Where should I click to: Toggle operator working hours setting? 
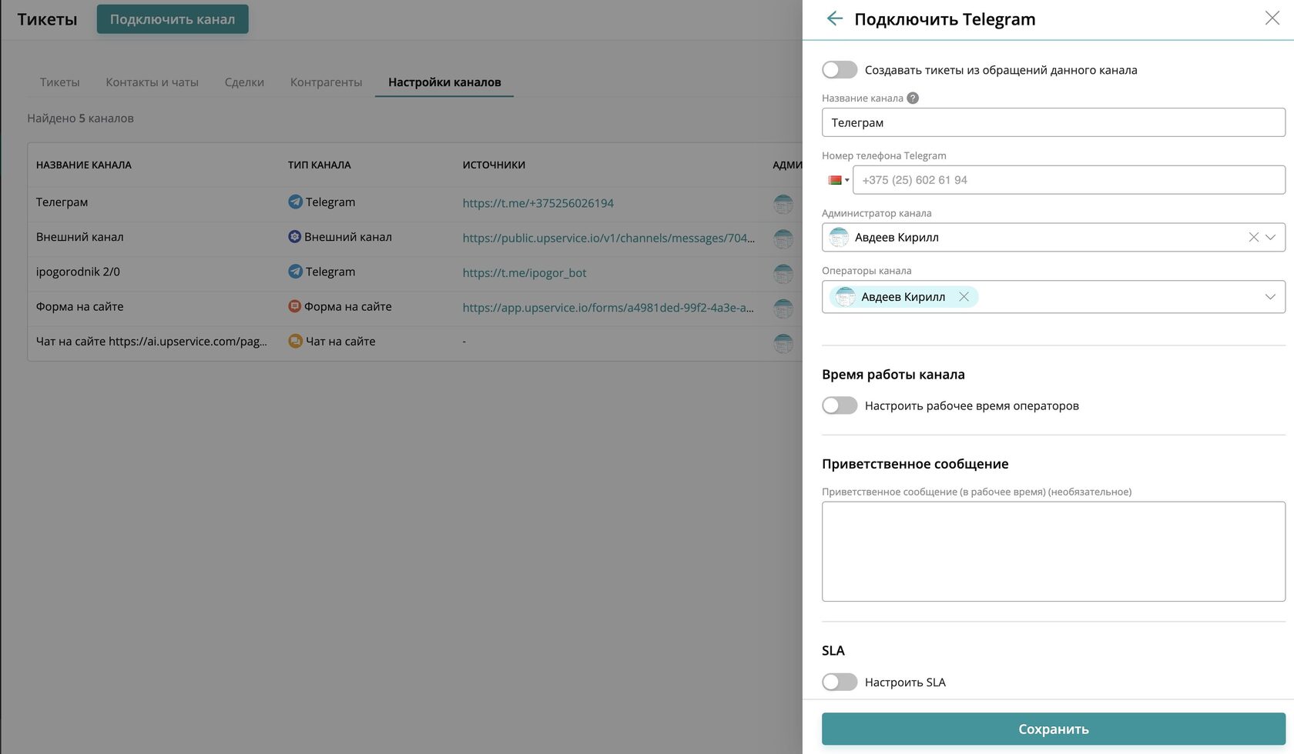click(840, 405)
